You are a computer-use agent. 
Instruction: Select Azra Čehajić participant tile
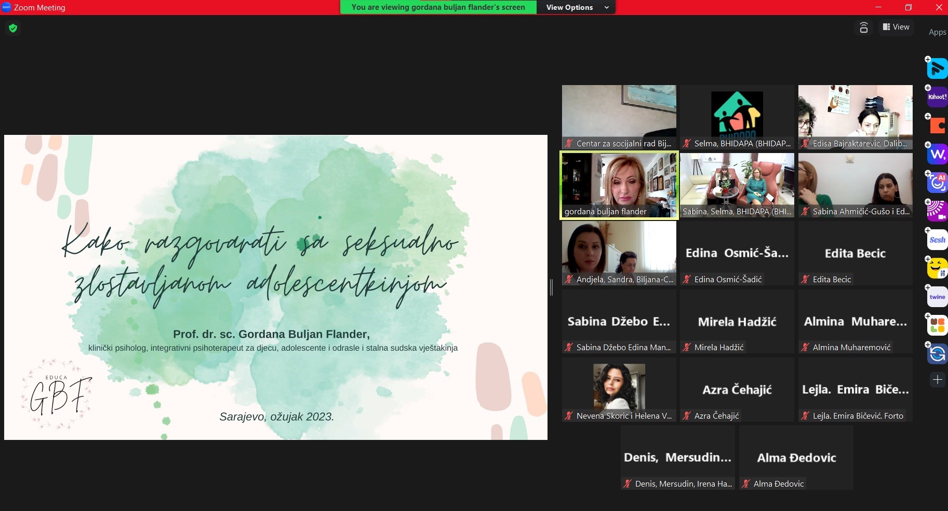pos(737,390)
